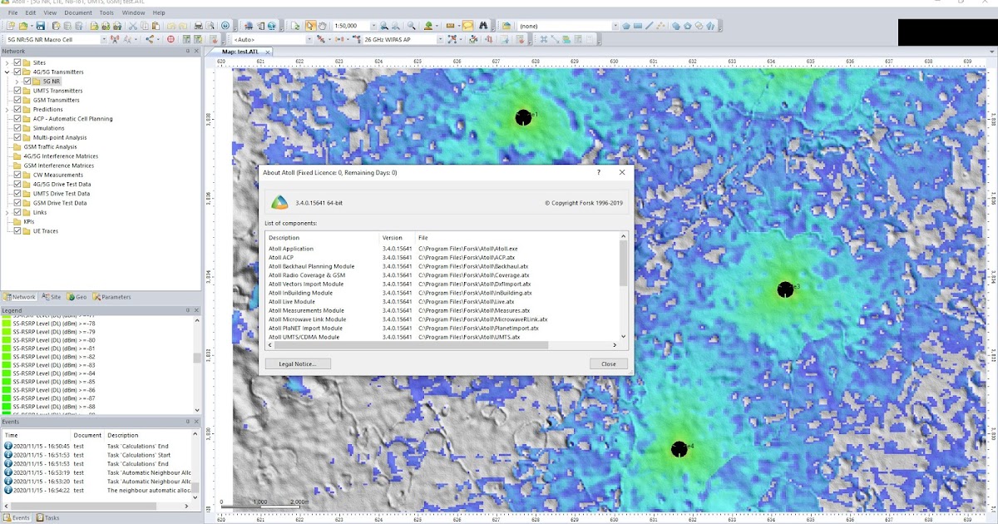The height and width of the screenshot is (524, 998).
Task: Uncheck the UMTS Transmitters checkbox
Action: point(17,91)
